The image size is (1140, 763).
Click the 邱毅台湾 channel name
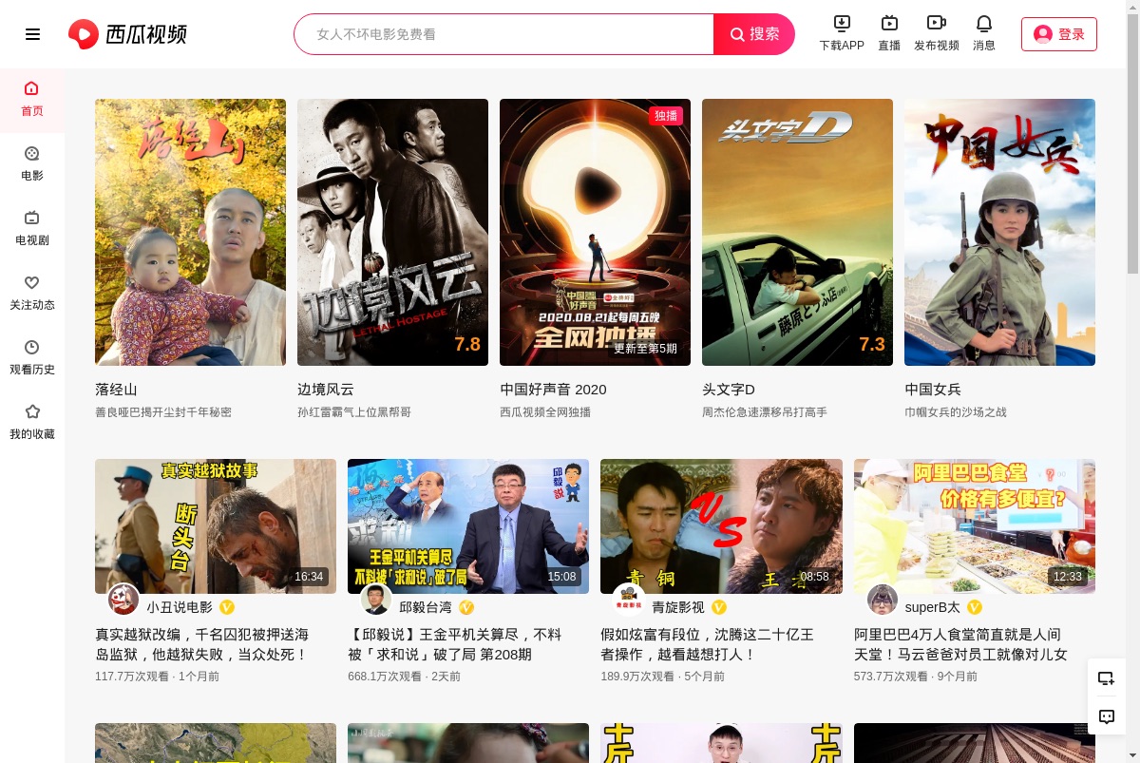point(426,607)
